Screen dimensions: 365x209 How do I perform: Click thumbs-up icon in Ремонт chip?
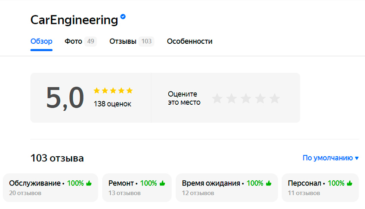click(x=162, y=183)
